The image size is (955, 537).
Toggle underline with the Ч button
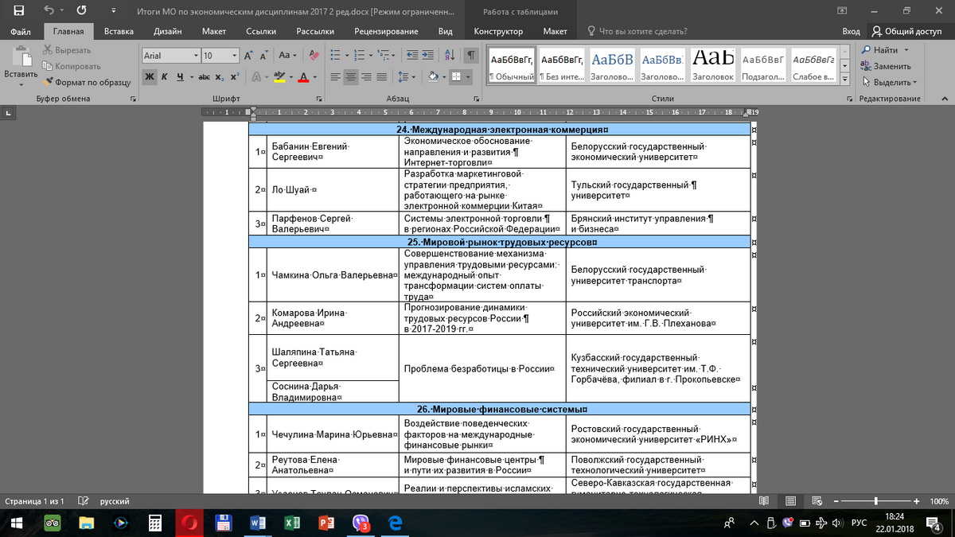(180, 77)
